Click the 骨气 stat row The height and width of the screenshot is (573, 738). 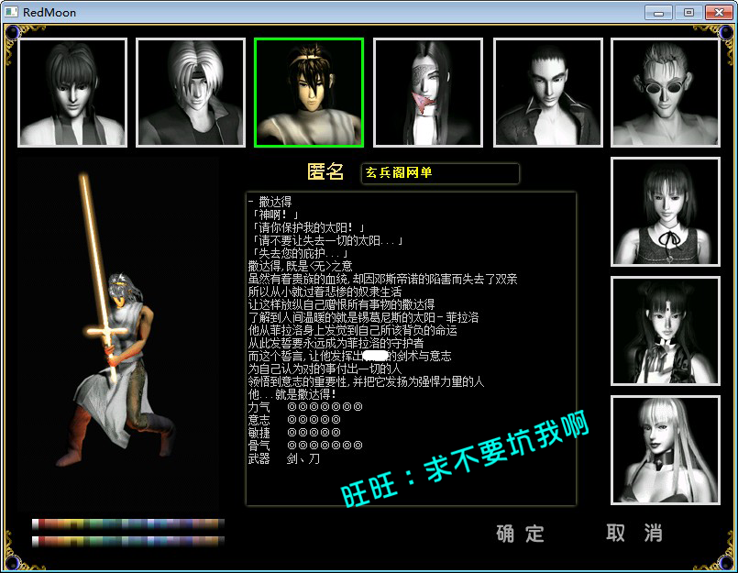coord(305,445)
